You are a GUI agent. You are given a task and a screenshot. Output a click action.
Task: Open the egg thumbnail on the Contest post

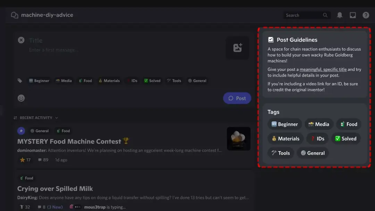(x=239, y=139)
